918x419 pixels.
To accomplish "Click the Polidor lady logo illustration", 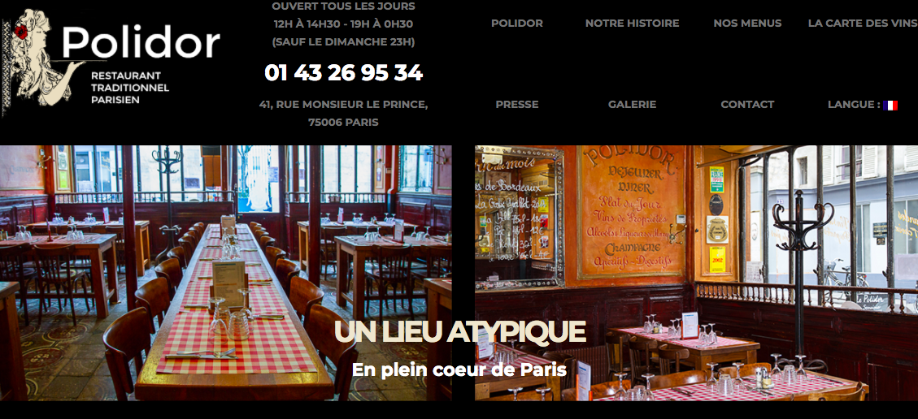I will [46, 58].
